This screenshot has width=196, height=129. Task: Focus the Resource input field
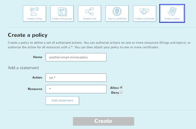[76, 89]
